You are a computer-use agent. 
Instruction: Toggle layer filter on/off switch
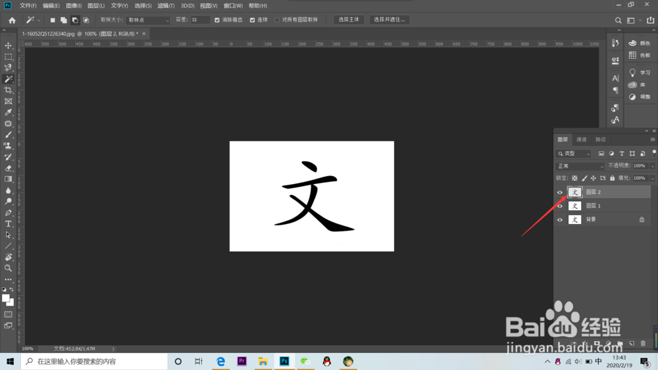pyautogui.click(x=654, y=152)
